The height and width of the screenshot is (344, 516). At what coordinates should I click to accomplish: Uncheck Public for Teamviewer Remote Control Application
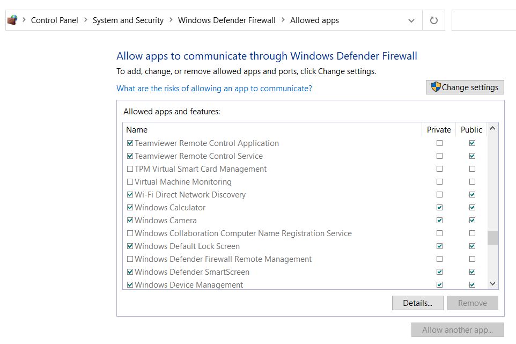coord(472,143)
